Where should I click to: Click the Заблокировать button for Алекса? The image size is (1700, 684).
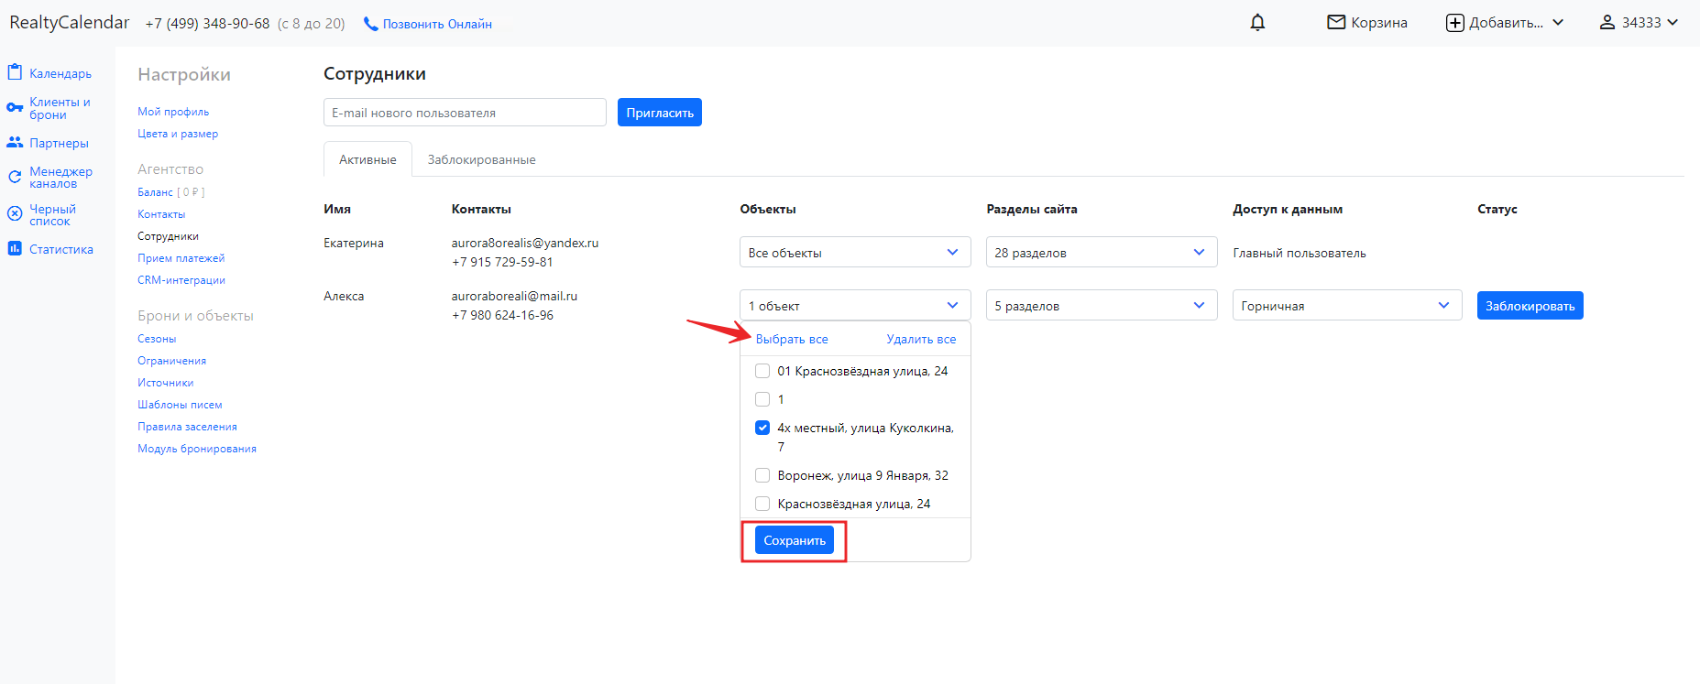[1530, 306]
